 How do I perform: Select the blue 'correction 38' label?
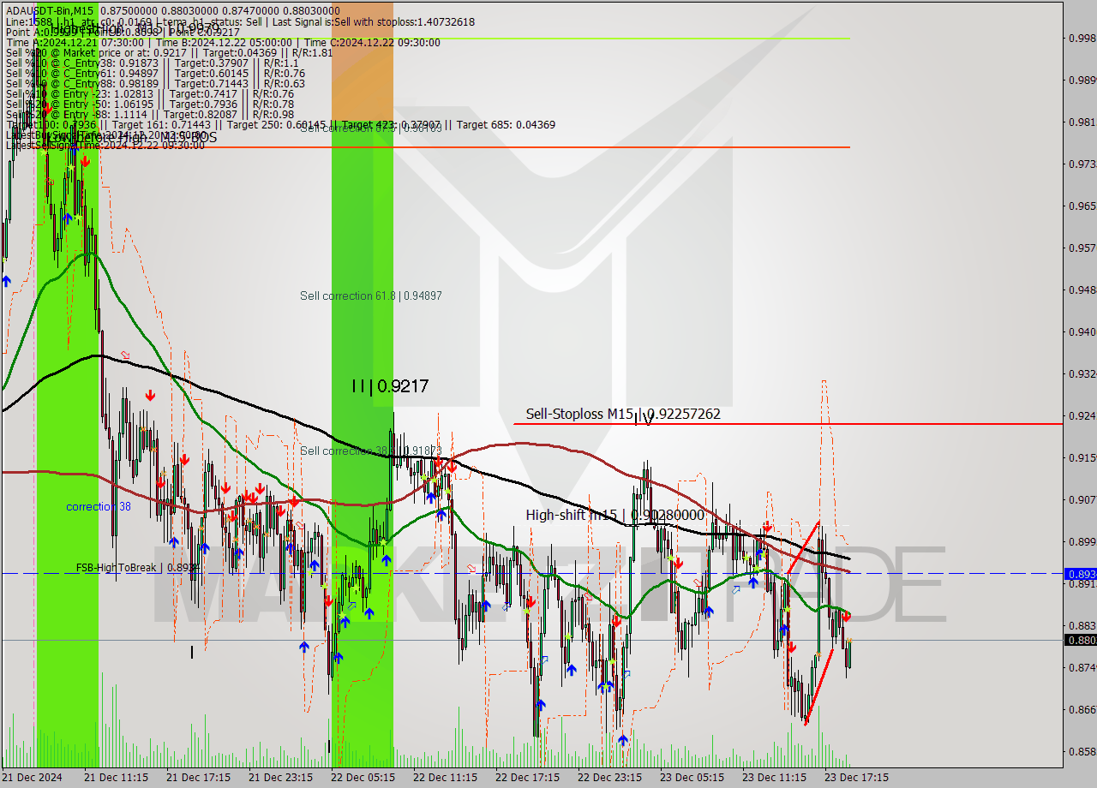pos(99,507)
